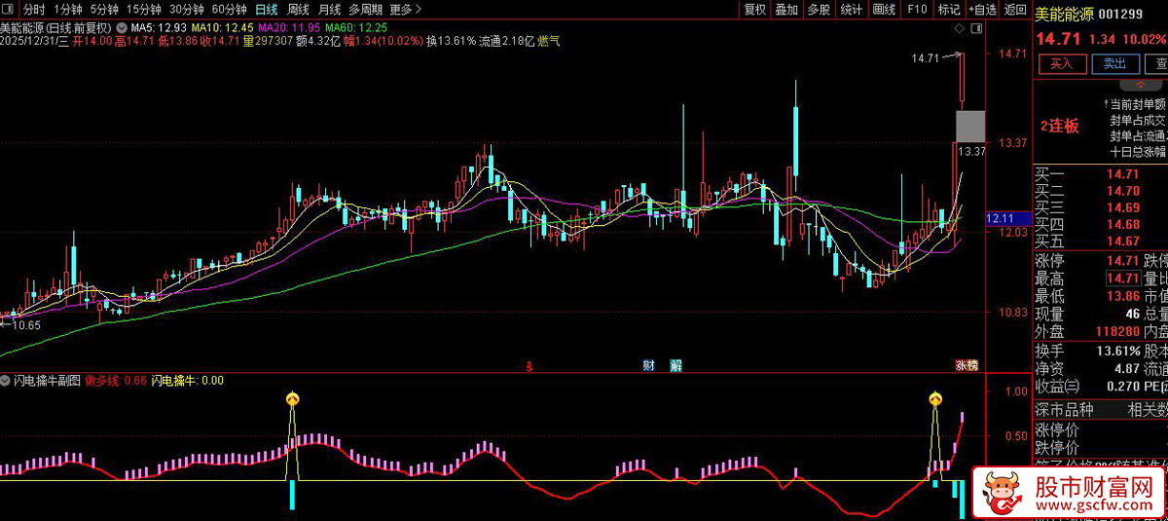Switch to the 周线 weekly chart
The width and height of the screenshot is (1168, 521).
click(x=298, y=10)
